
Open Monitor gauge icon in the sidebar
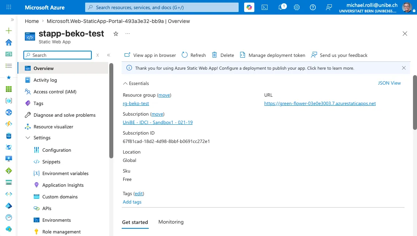[x=9, y=217]
